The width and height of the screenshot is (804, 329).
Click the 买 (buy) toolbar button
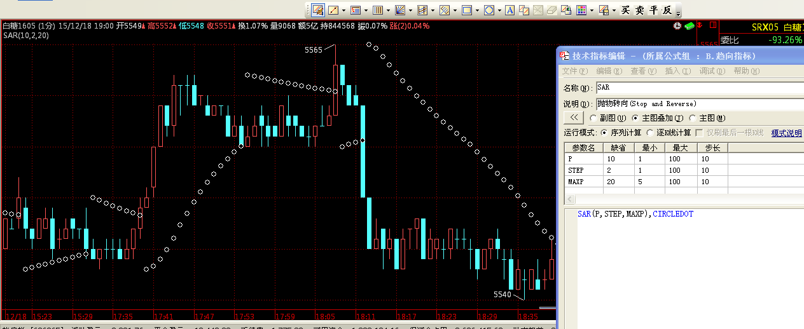[625, 10]
